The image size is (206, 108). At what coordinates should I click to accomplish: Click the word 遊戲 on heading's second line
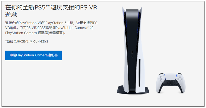click(11, 15)
